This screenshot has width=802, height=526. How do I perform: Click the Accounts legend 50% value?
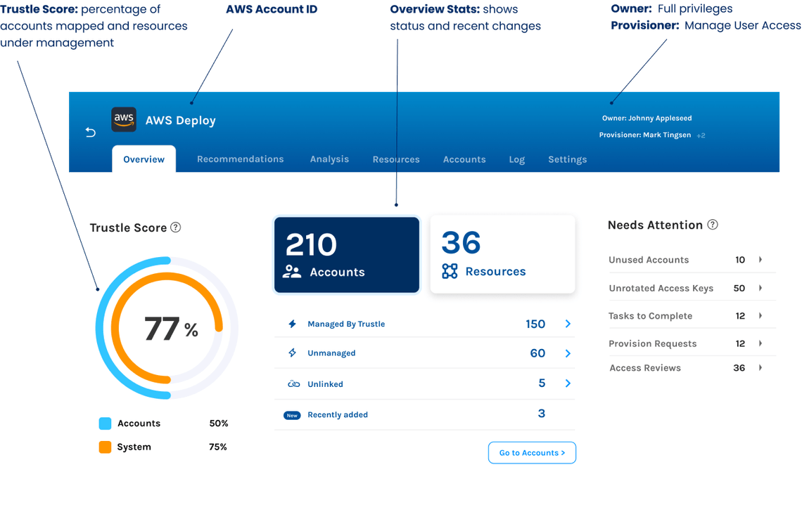pos(218,423)
